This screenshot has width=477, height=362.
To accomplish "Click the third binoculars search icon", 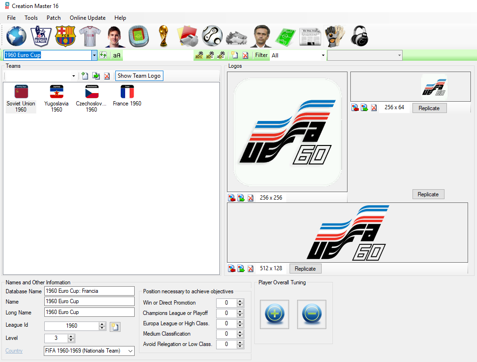I will (221, 56).
